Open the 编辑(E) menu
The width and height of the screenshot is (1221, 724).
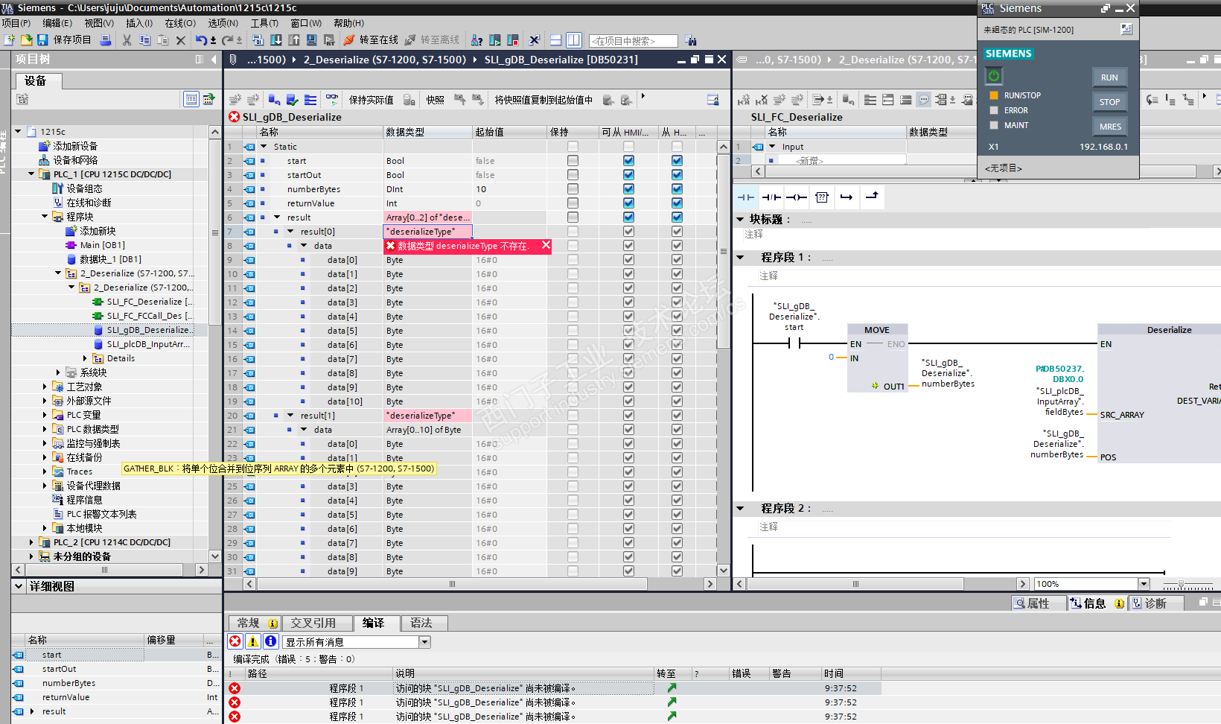tap(57, 23)
